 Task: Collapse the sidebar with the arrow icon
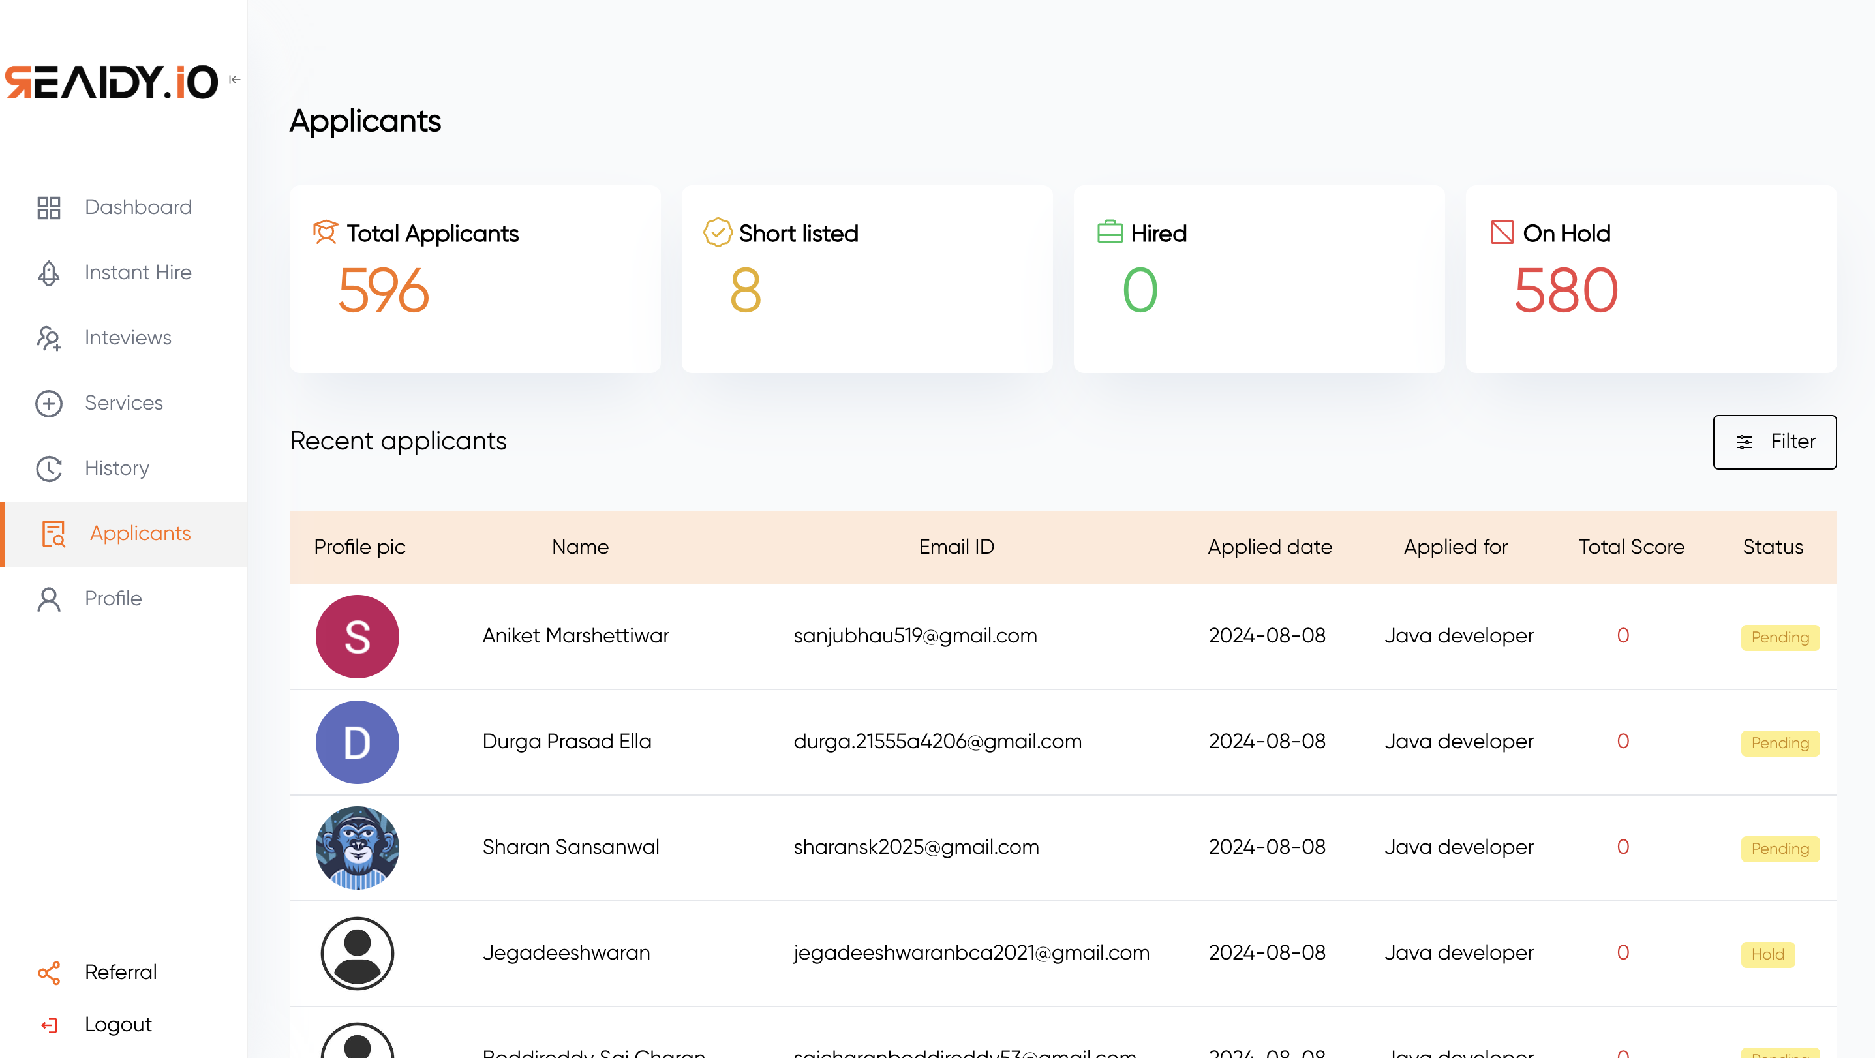coord(234,80)
